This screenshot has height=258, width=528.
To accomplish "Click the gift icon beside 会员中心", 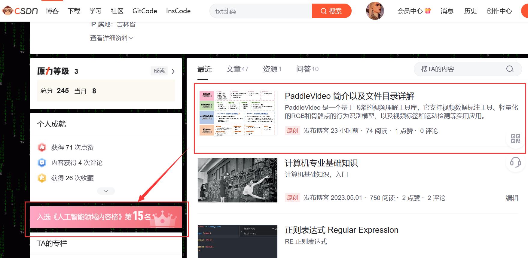I will pos(428,11).
